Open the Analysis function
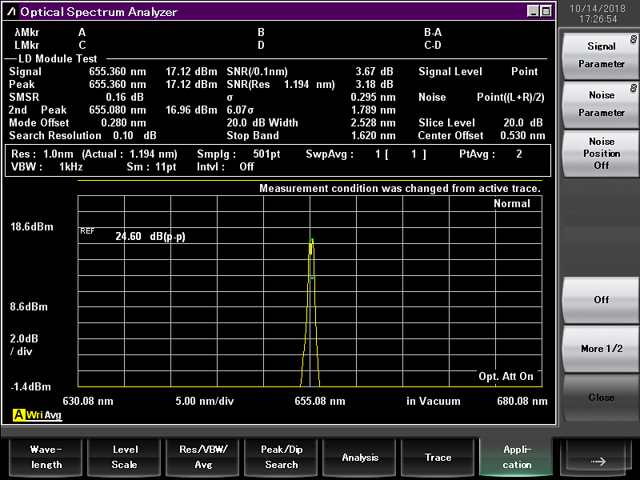 tap(360, 457)
